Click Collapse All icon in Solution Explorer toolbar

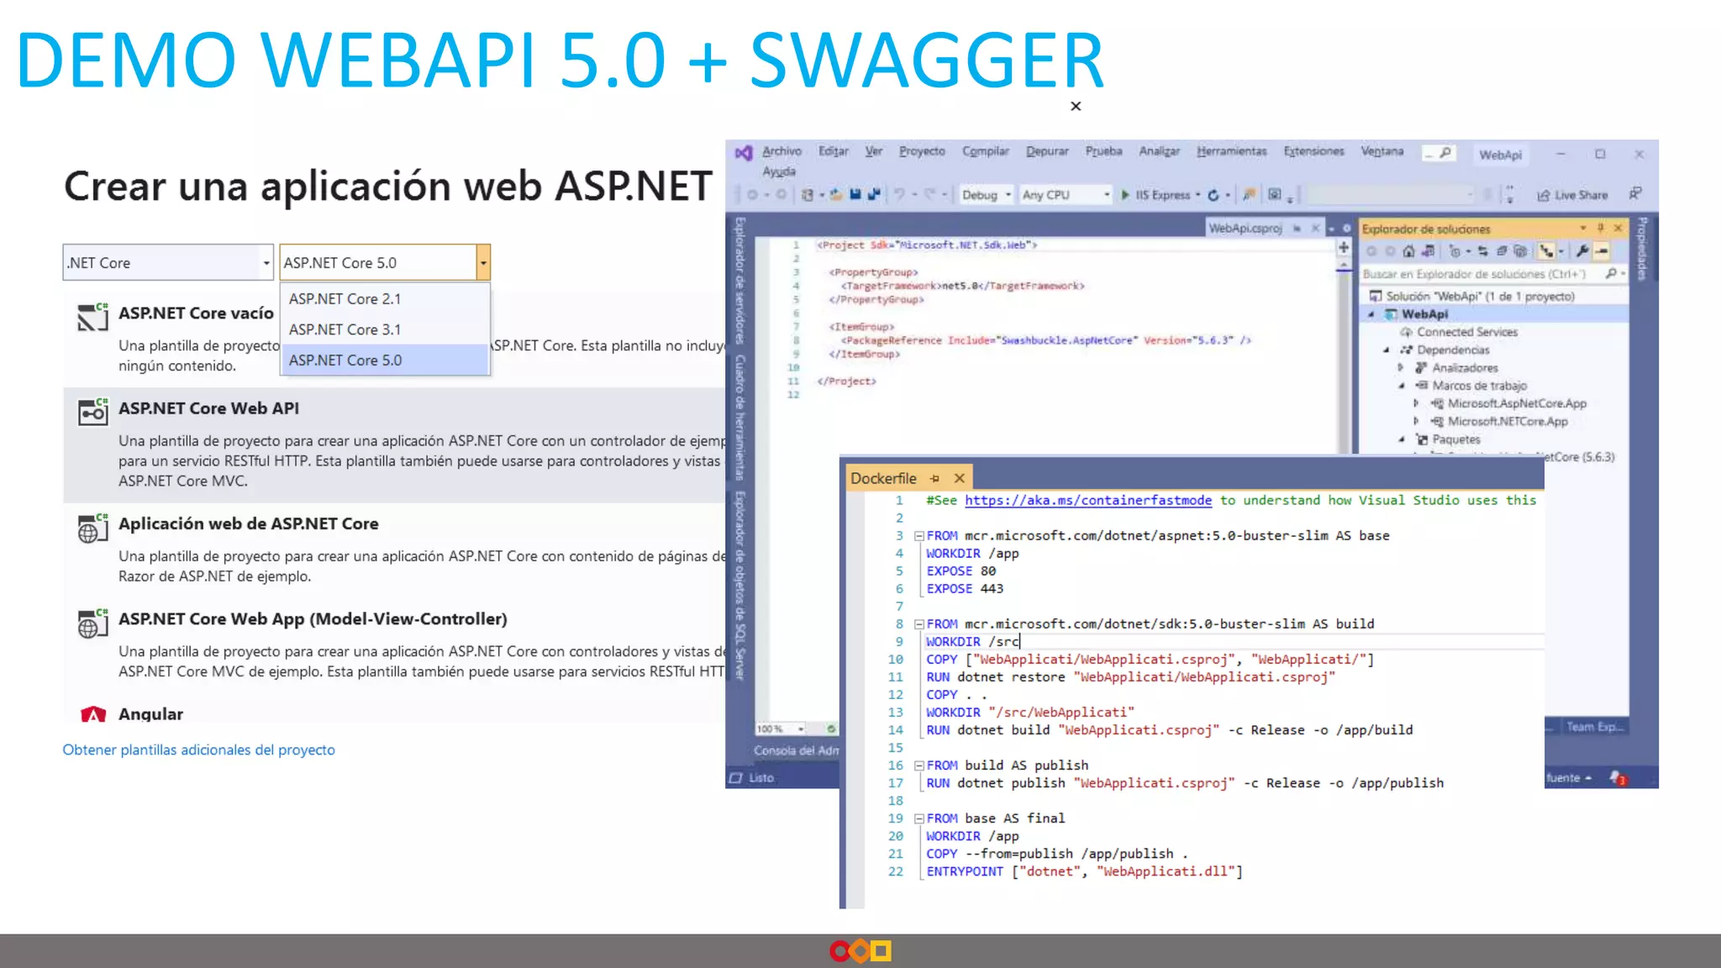pos(1502,251)
